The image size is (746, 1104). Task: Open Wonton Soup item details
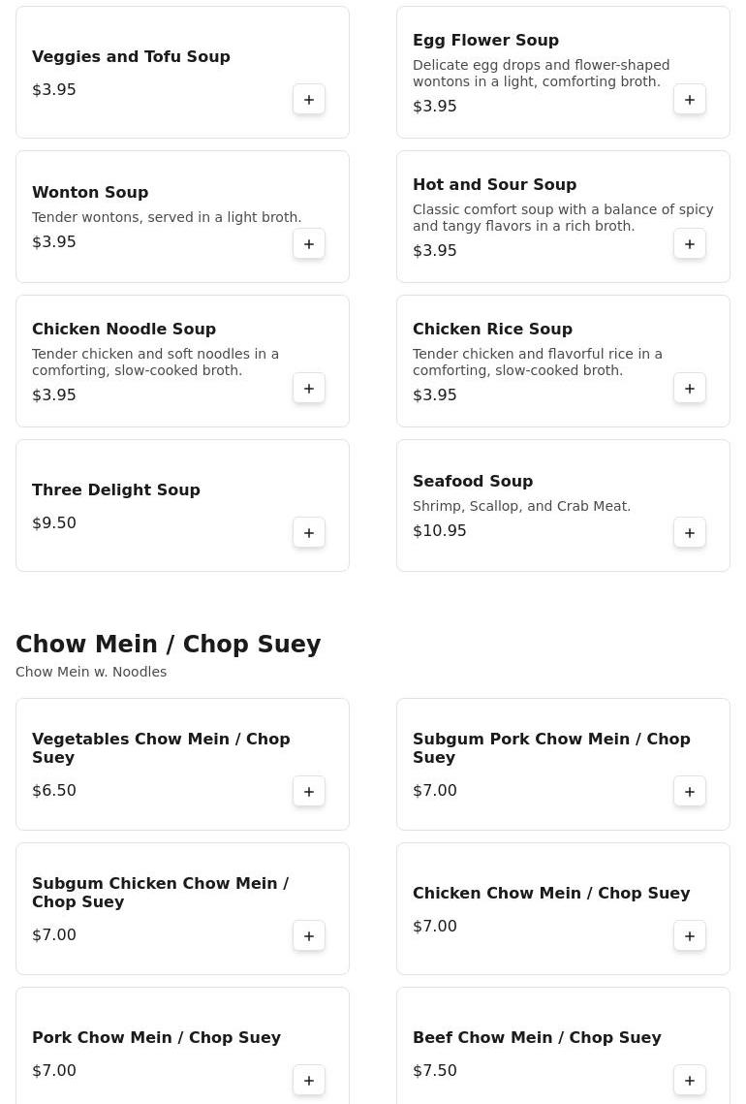[182, 216]
